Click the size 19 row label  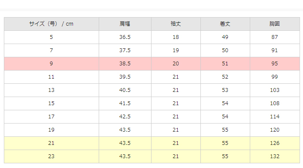click(x=52, y=130)
